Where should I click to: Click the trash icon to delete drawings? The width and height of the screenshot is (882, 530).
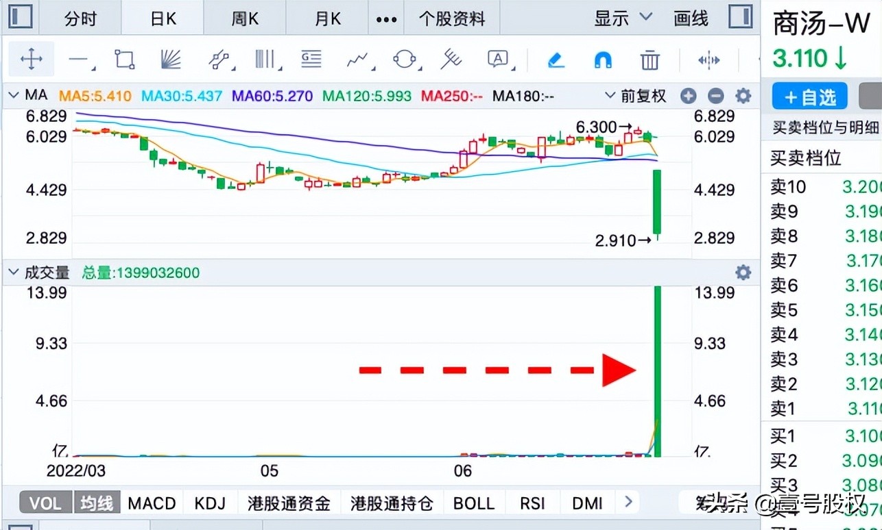[x=649, y=60]
